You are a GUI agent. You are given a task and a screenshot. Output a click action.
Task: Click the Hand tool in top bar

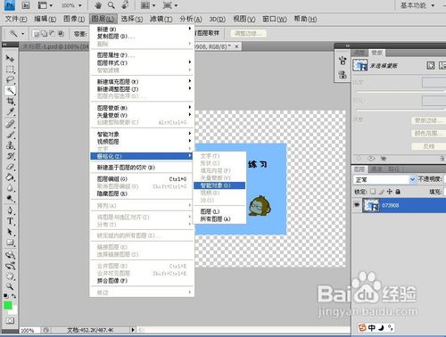[x=98, y=5]
